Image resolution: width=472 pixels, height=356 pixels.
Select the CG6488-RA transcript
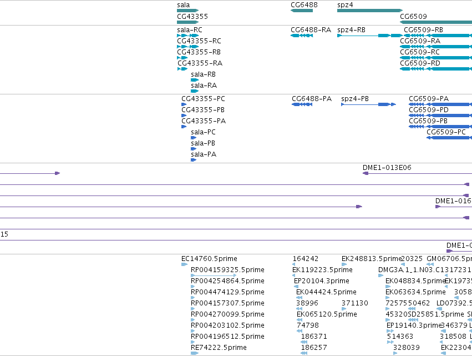pyautogui.click(x=302, y=36)
